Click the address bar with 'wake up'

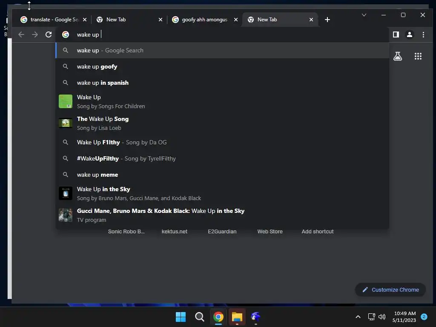222,34
